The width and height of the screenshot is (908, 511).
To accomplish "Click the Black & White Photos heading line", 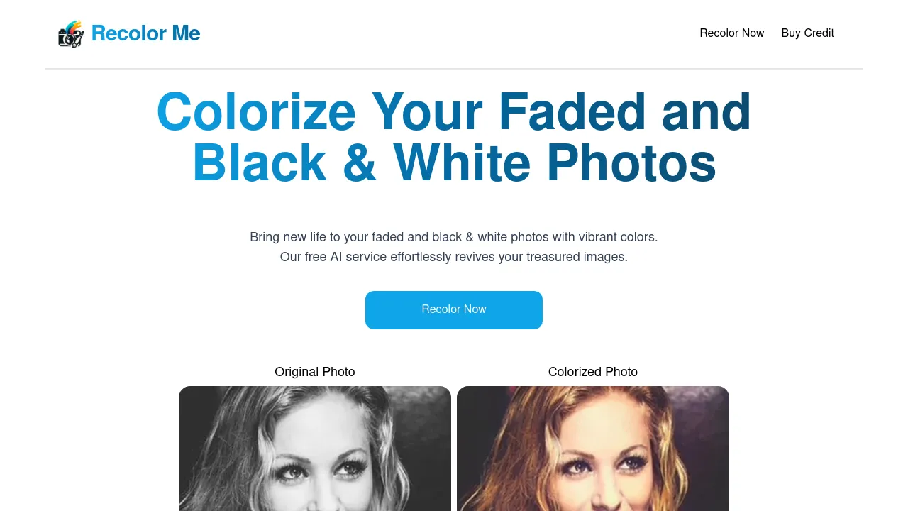I will [454, 163].
